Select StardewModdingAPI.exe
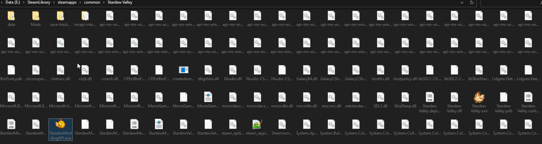The width and height of the screenshot is (542, 144). [x=60, y=130]
